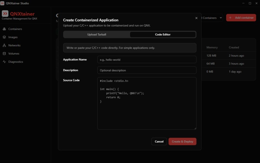Image resolution: width=260 pixels, height=163 pixels.
Task: Select the Code Editor tab
Action: point(163,35)
